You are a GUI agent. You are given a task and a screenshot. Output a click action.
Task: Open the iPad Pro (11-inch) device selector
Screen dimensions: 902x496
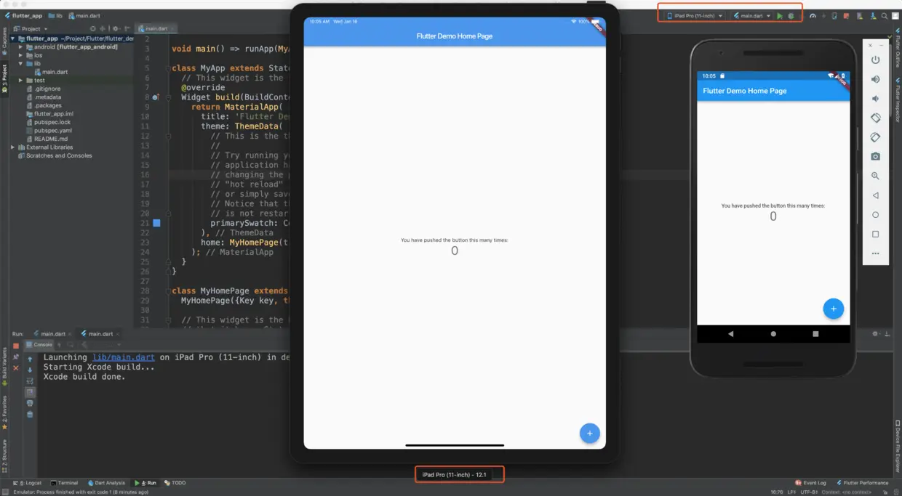(x=695, y=16)
